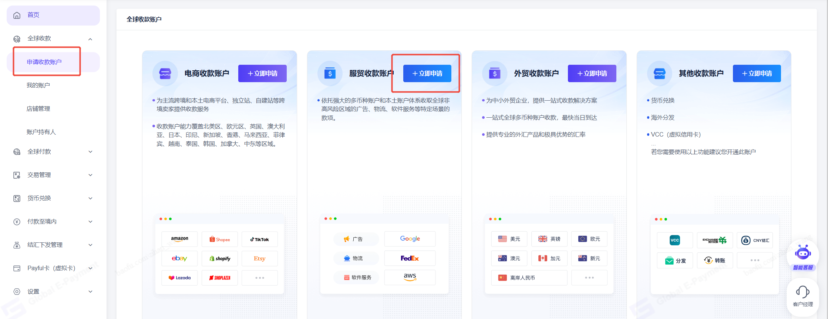Click the Amazon logo tile
Image resolution: width=828 pixels, height=319 pixels.
[179, 239]
